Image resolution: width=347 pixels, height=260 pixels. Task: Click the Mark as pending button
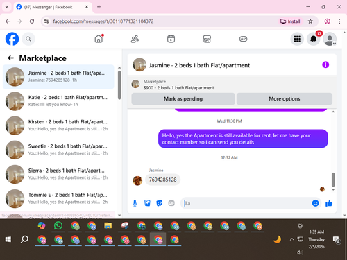[x=183, y=99]
